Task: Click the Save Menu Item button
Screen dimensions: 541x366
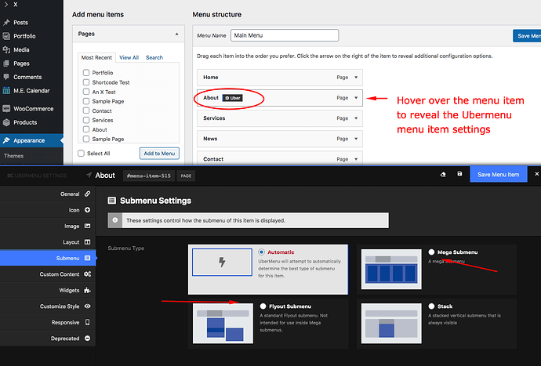Action: 498,175
